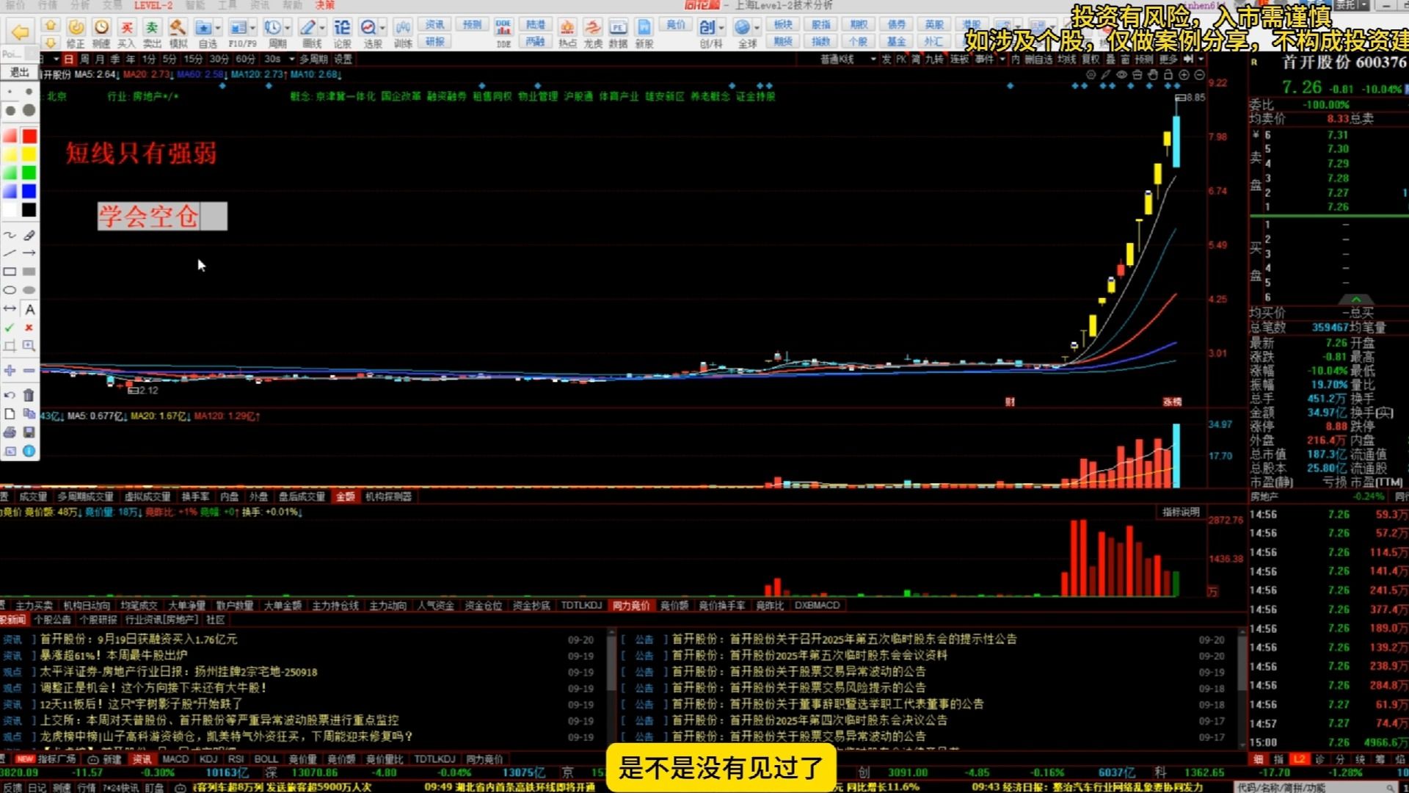Toggle the eye visibility icon above chart
The height and width of the screenshot is (793, 1409).
(x=1121, y=75)
